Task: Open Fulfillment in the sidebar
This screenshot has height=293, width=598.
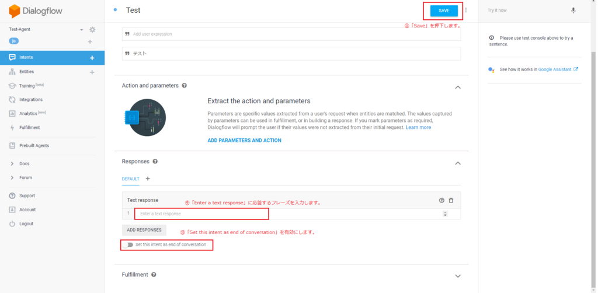Action: tap(29, 128)
